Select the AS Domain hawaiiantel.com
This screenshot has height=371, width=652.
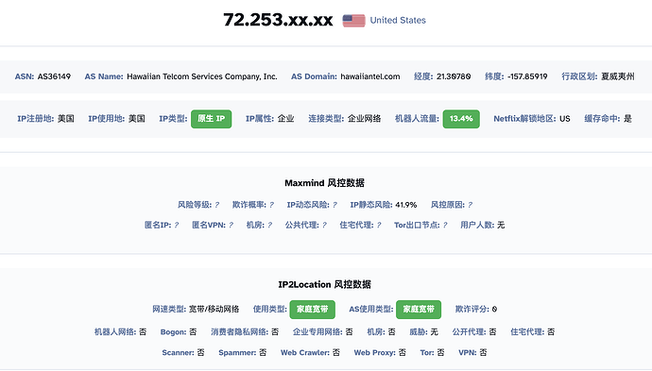pyautogui.click(x=370, y=76)
